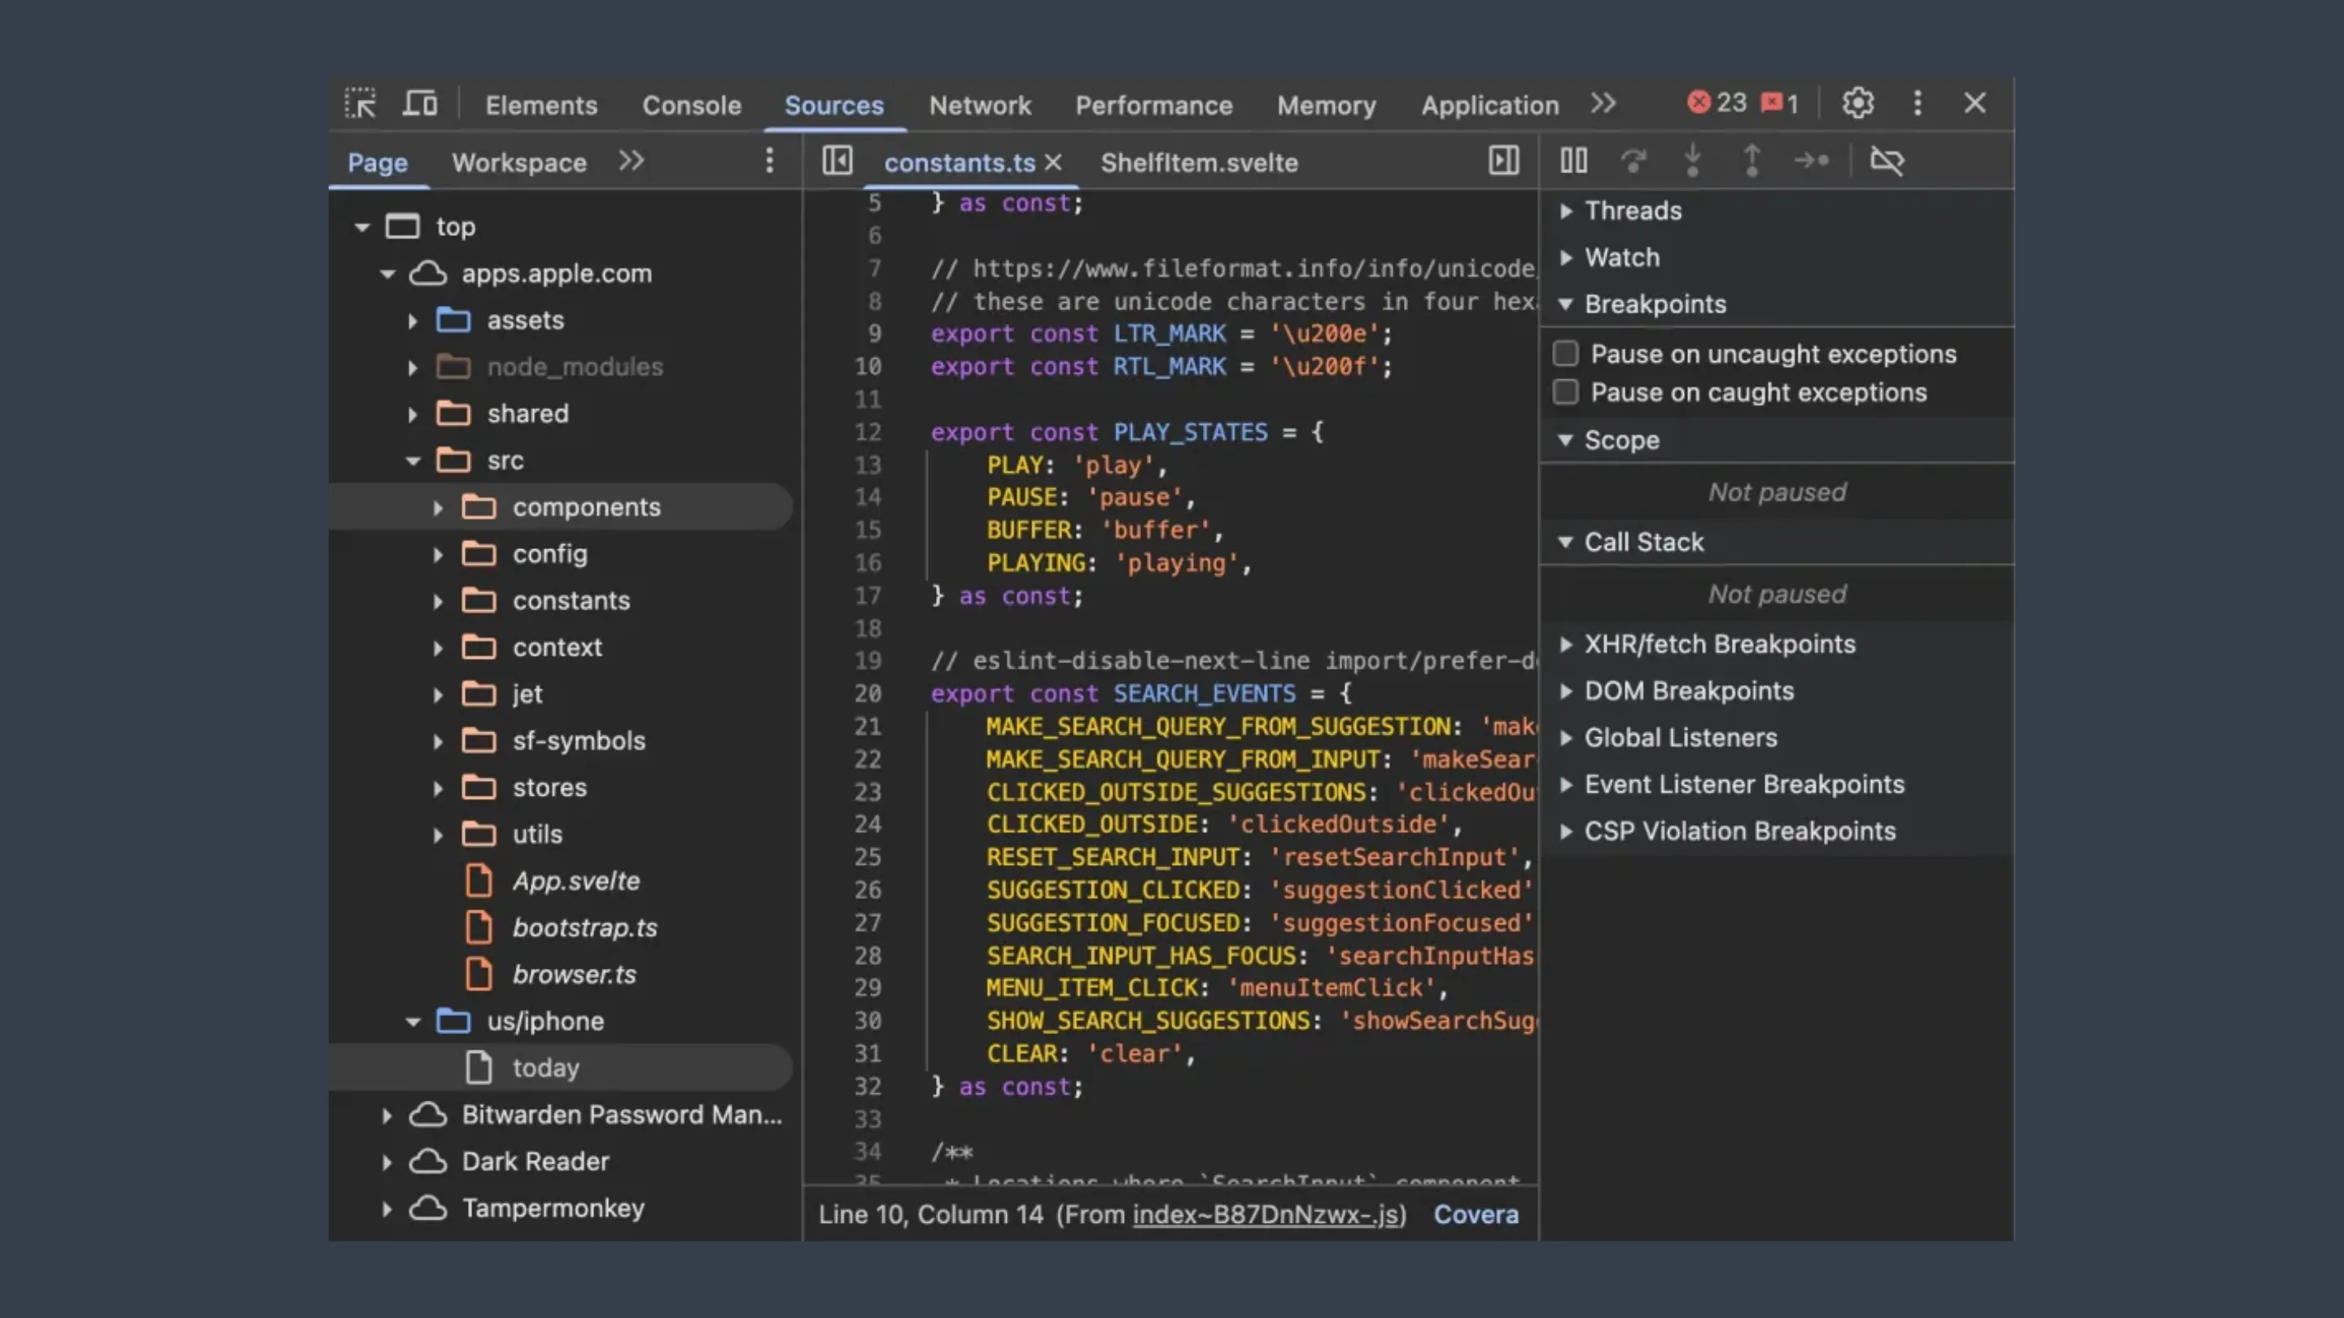
Task: Open DevTools settings gear
Action: [1857, 103]
